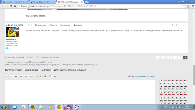
Task: Insert the 7 of spades card
Action: (x=185, y=87)
